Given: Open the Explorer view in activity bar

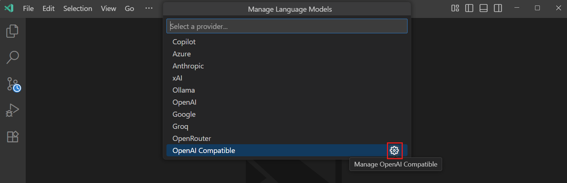Looking at the screenshot, I should point(12,31).
